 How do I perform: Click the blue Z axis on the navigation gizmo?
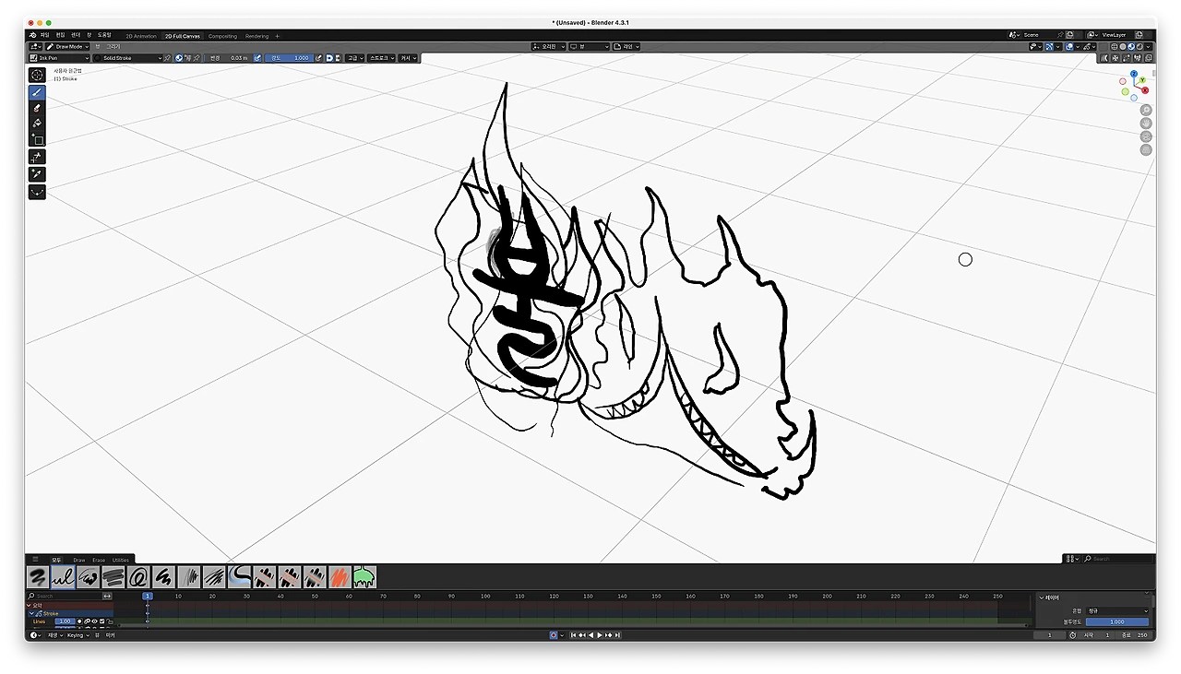1134,74
